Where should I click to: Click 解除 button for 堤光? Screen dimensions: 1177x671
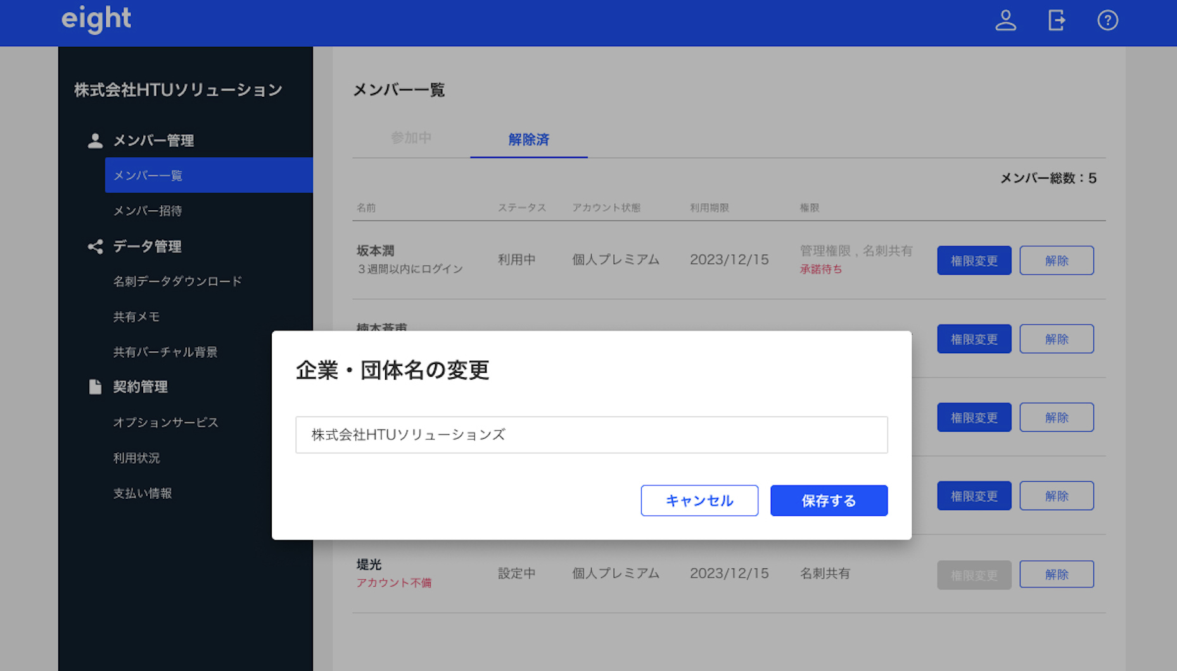pos(1056,574)
